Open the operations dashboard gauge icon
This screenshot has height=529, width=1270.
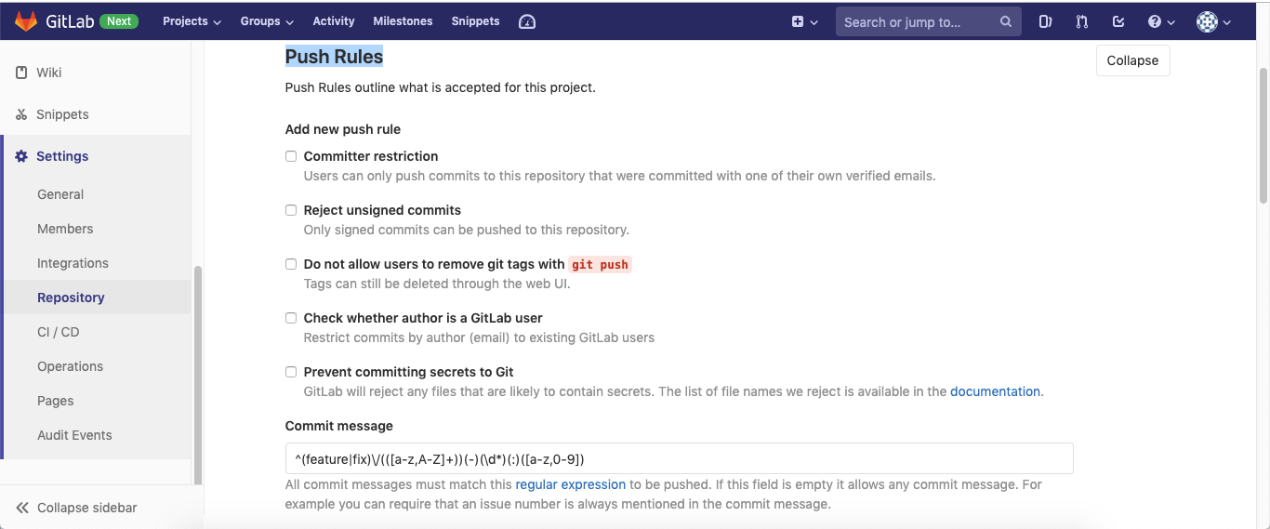tap(527, 21)
